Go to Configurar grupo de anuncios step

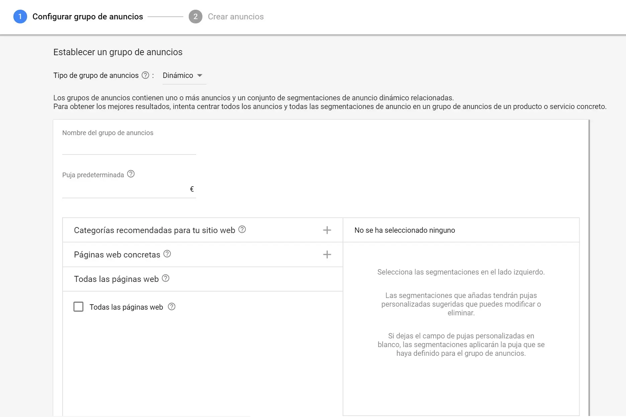click(88, 16)
